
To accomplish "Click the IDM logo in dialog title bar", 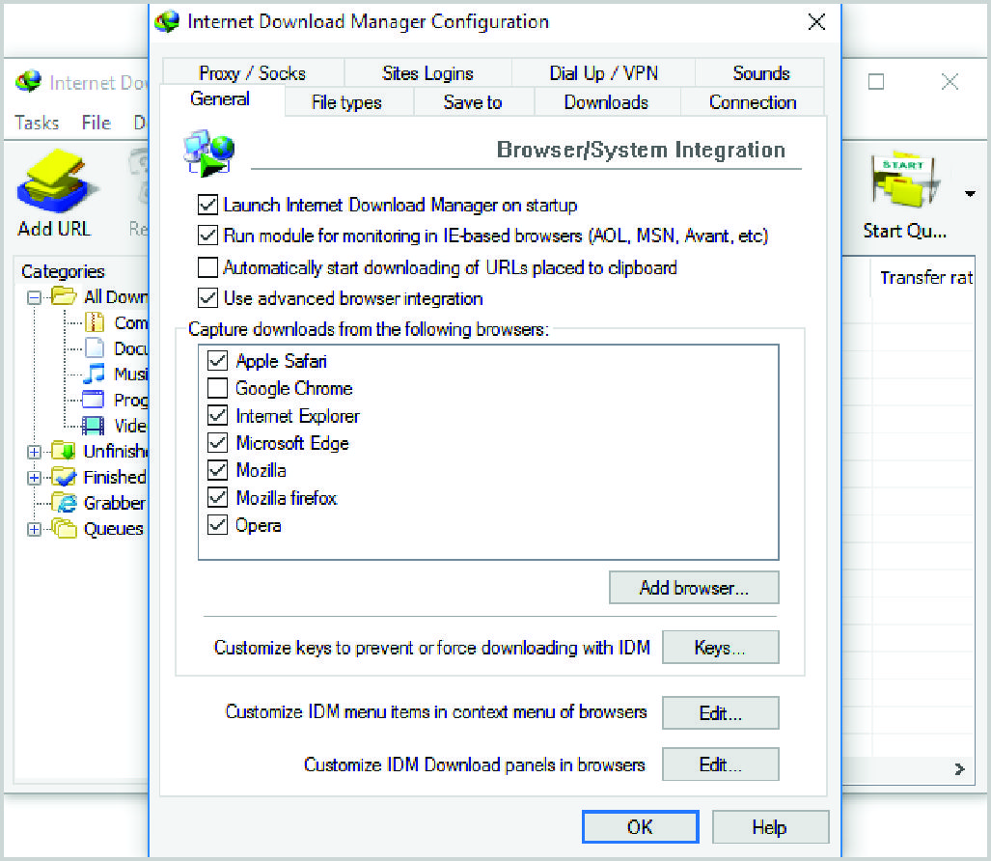I will point(167,21).
